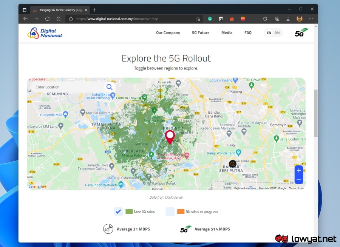
Task: Zoom out using the map minus button
Action: pyautogui.click(x=298, y=179)
